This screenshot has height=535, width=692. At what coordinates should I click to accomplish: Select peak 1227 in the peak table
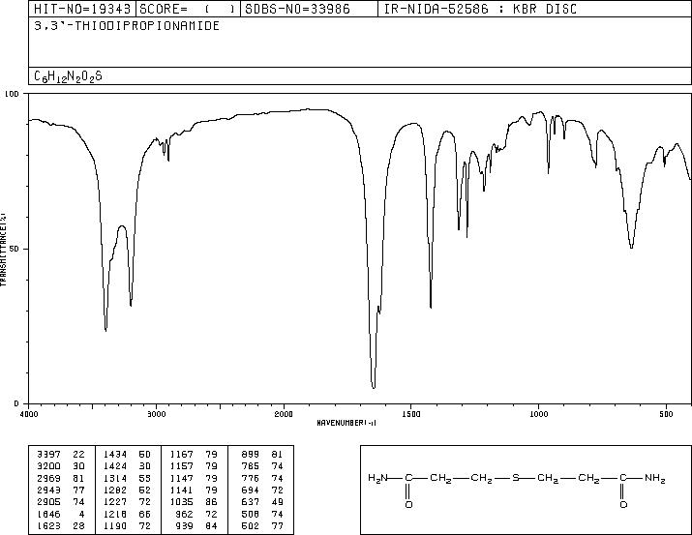115,502
